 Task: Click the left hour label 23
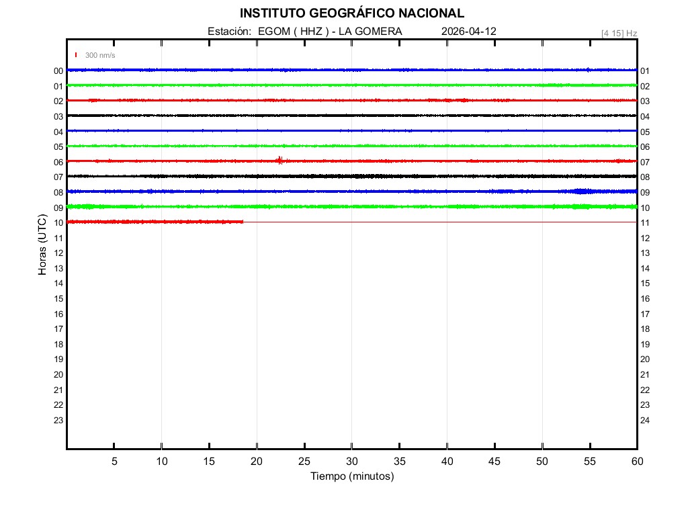click(x=58, y=421)
